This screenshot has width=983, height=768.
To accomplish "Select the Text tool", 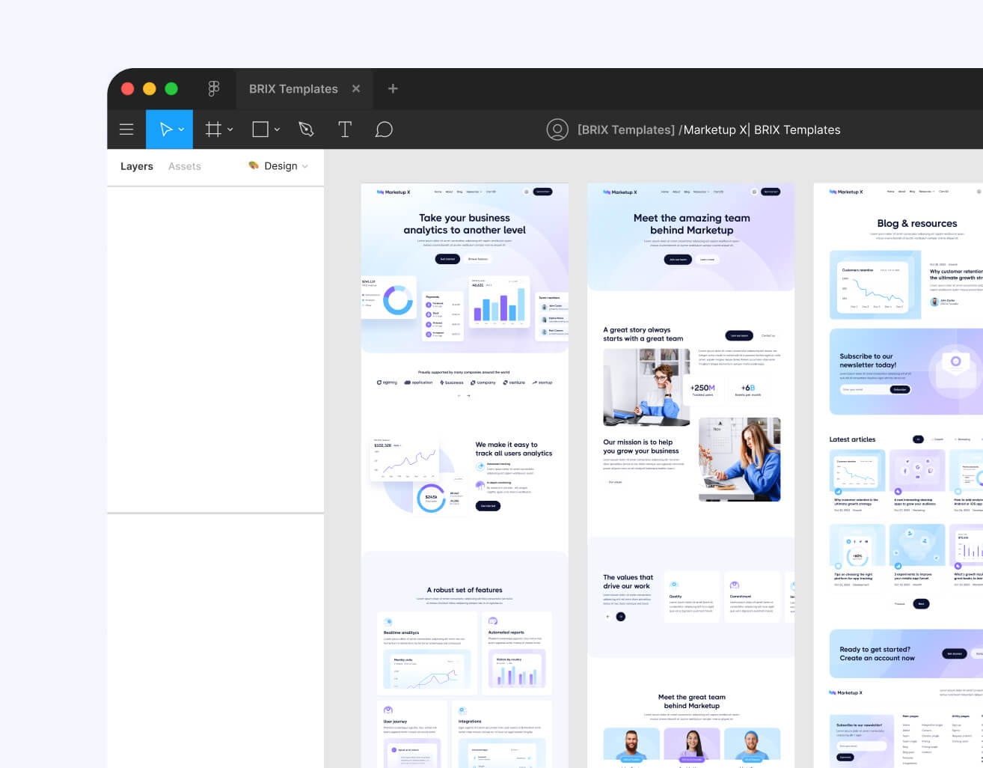I will [x=345, y=129].
